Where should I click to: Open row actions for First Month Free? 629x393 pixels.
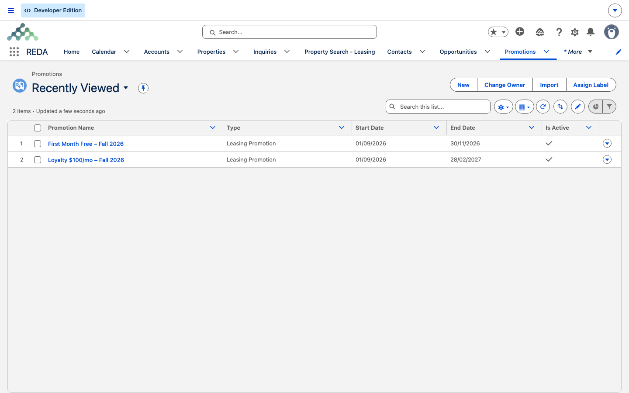click(x=607, y=143)
